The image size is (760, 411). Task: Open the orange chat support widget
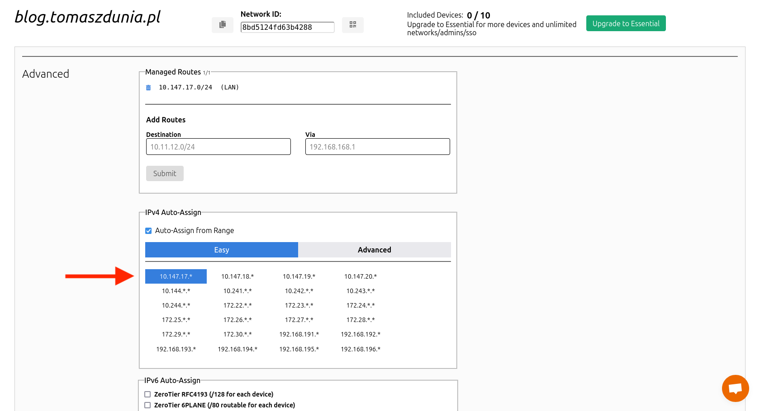[735, 388]
